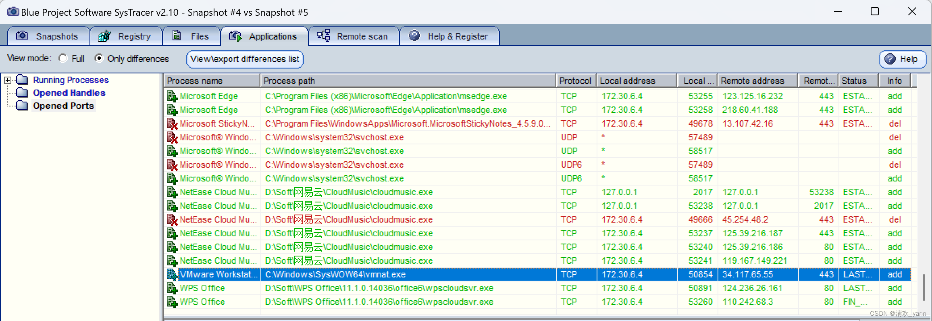The image size is (932, 321).
Task: Sort by Info column header
Action: 895,81
